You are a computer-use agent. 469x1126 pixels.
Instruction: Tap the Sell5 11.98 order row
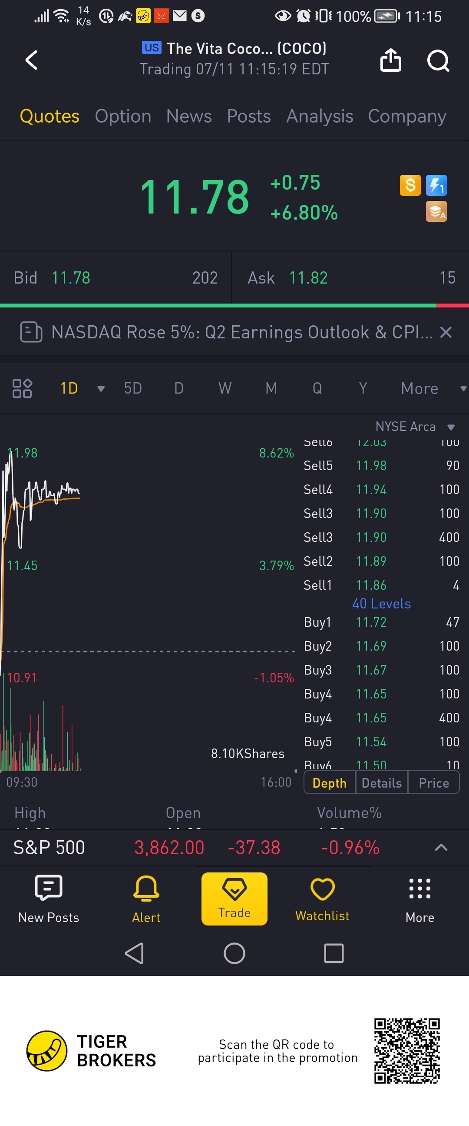[x=381, y=465]
